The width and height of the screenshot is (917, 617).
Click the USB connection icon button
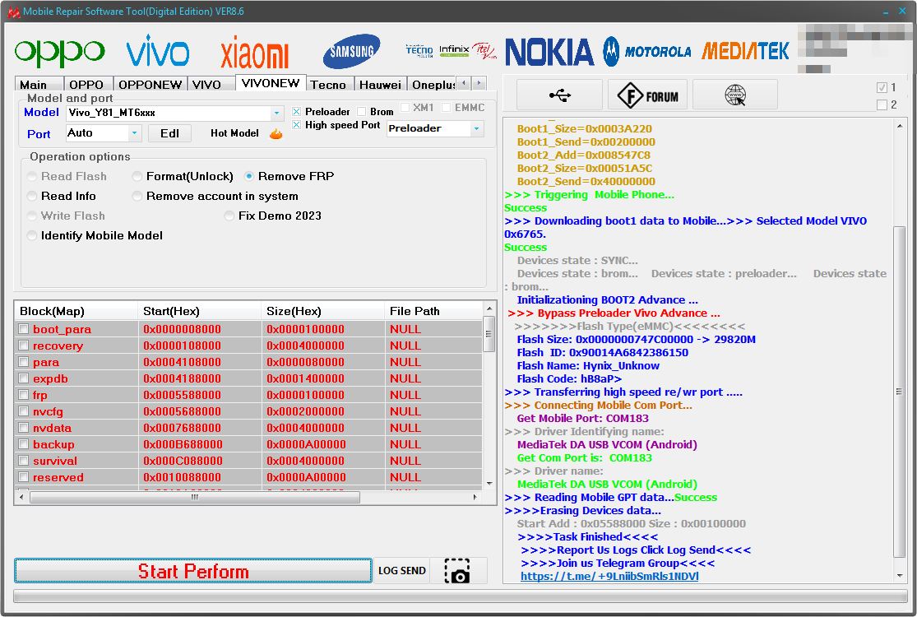coord(560,95)
